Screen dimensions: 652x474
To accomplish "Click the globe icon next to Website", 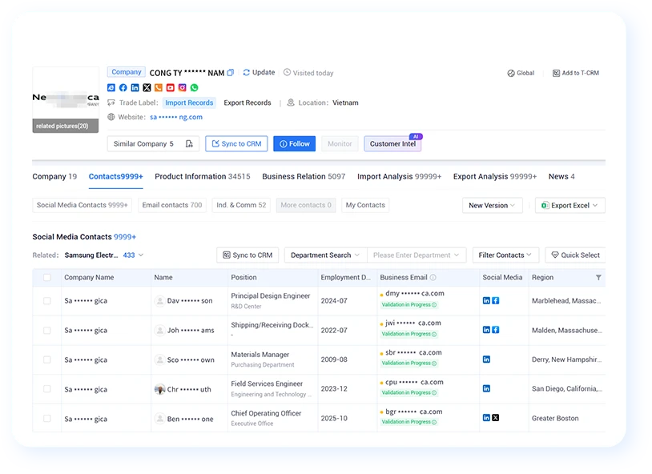I will pos(111,117).
